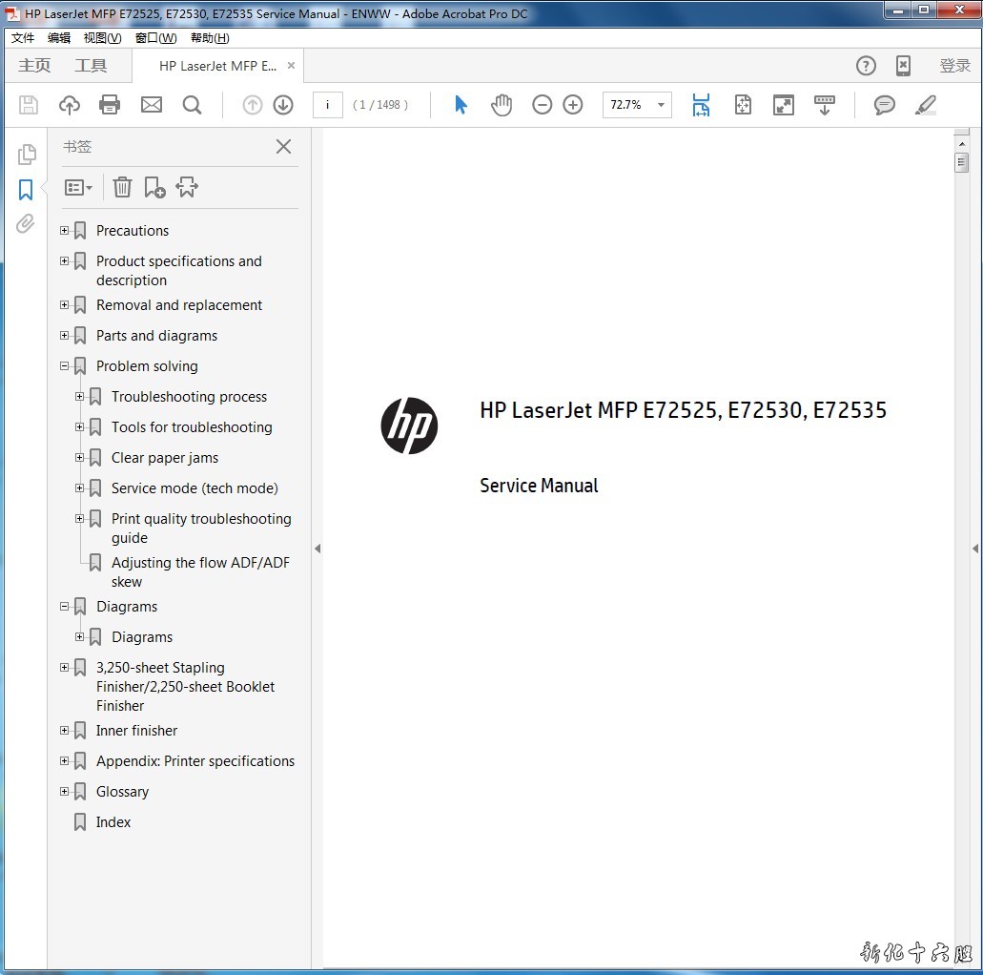
Task: Click the 登录 sign-in button
Action: (x=954, y=66)
